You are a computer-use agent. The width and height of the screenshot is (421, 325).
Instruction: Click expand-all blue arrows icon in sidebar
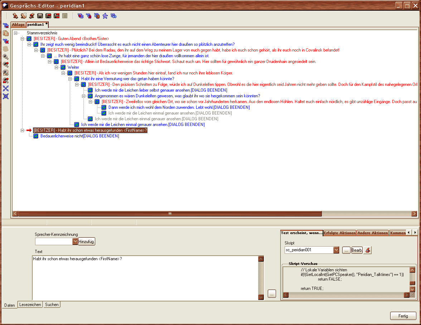6,88
